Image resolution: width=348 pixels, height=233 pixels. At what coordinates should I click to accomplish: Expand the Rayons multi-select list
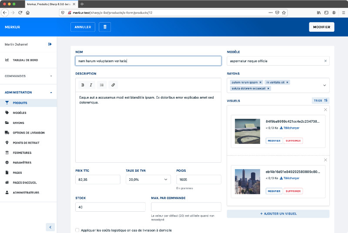click(324, 85)
